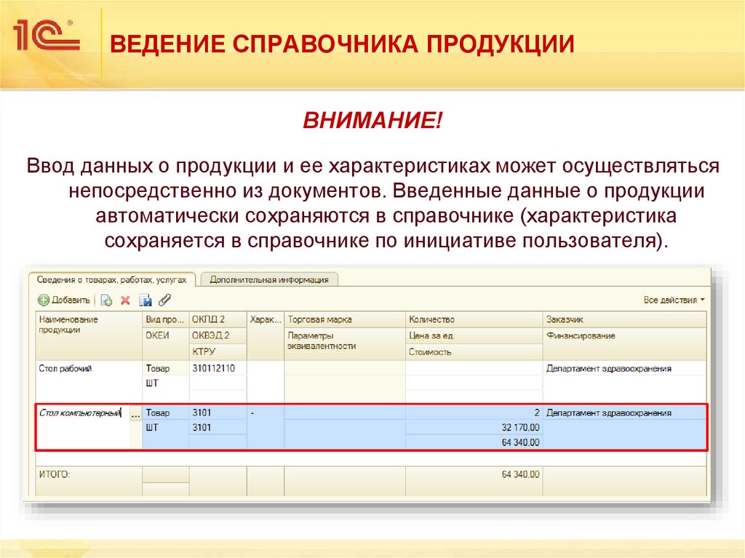Click the Заказчик column header
745x558 pixels.
click(567, 318)
